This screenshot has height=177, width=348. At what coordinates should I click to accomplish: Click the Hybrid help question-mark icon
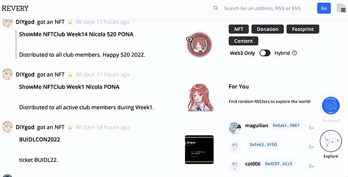[294, 53]
